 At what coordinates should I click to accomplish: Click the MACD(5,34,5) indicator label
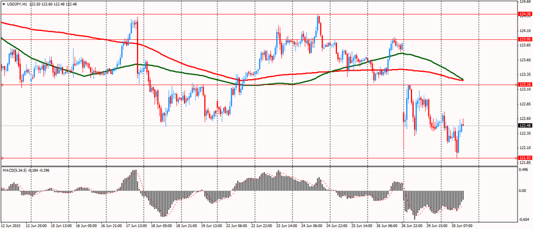(14, 170)
